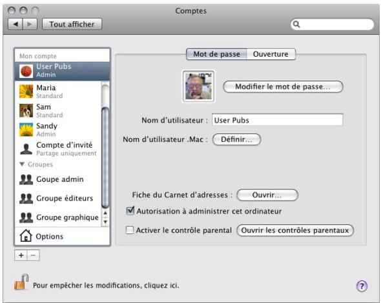Click Maria's sunflower account icon
381x303 pixels.
[26, 91]
